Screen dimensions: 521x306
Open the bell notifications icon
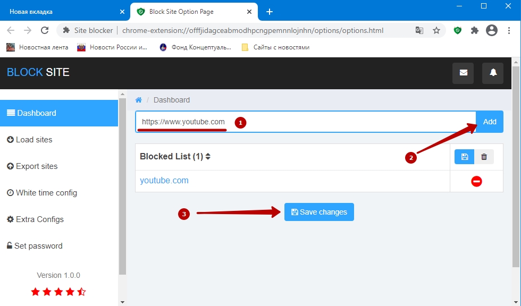(x=493, y=73)
